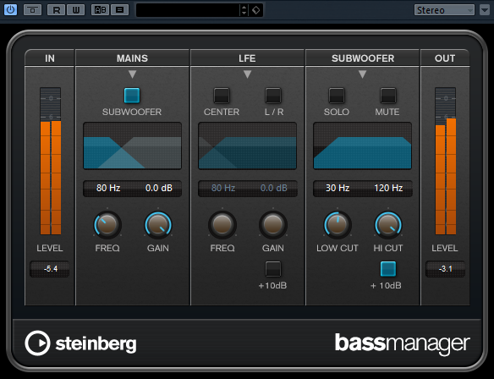Click the MAINS FREQ knob

tap(107, 225)
